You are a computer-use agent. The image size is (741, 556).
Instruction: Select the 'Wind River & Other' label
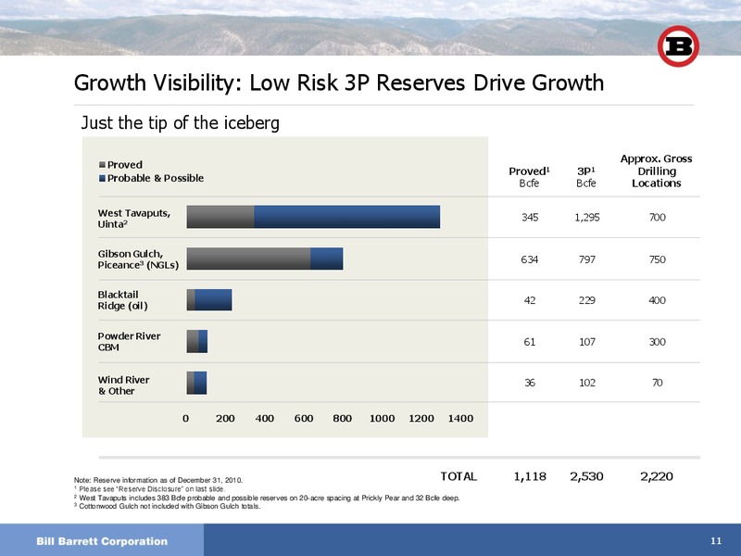click(x=123, y=385)
